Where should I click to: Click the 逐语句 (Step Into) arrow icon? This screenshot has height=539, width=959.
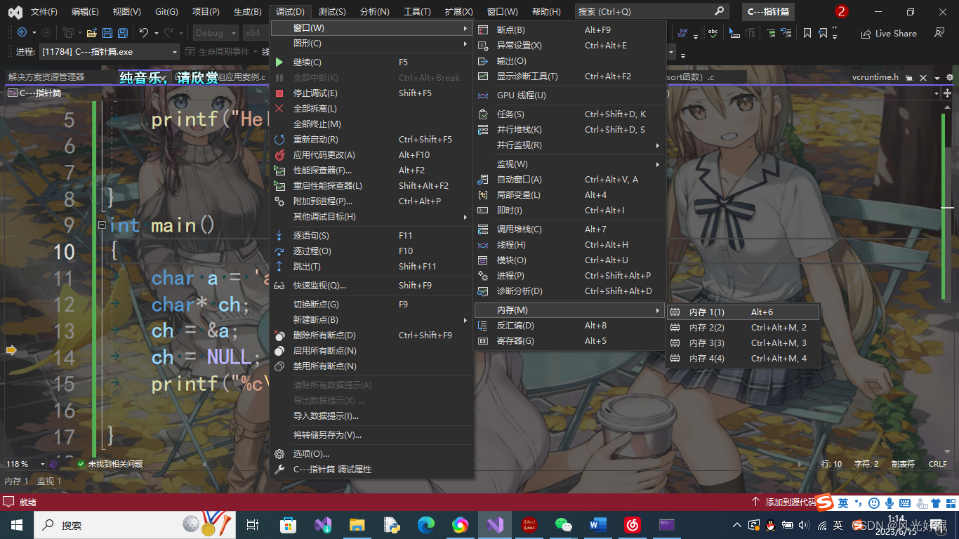click(x=279, y=236)
